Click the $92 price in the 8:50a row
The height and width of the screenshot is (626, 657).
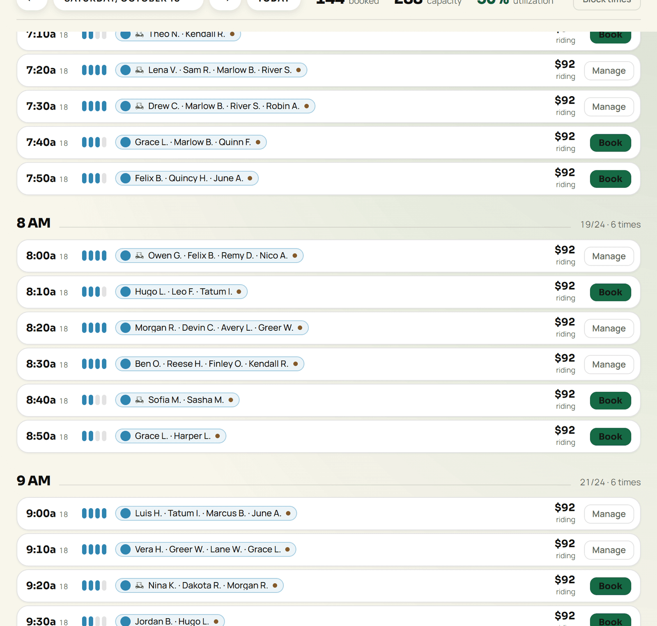point(565,430)
